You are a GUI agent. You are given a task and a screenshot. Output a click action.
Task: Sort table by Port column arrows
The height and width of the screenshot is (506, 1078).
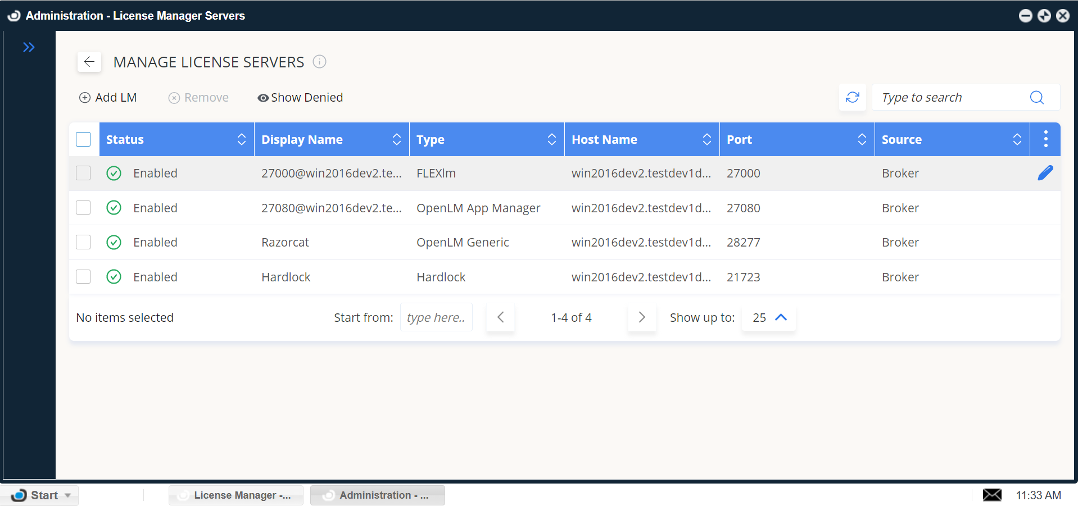tap(862, 139)
